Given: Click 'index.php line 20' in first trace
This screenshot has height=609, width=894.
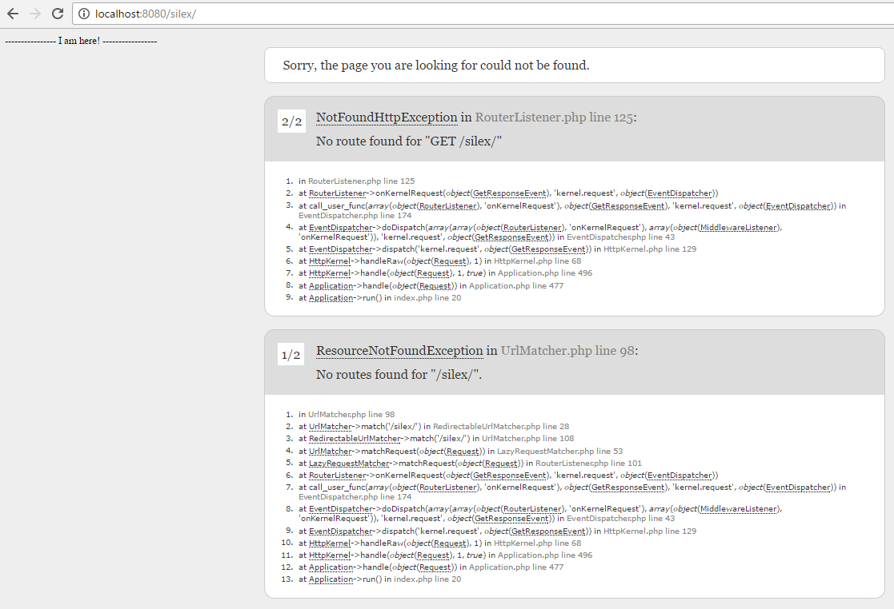Looking at the screenshot, I should point(427,297).
